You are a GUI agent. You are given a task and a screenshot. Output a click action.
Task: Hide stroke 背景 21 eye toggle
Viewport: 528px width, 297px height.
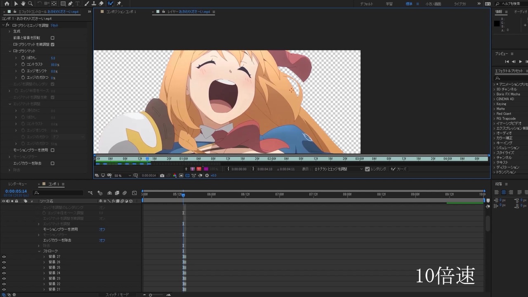[x=4, y=289]
